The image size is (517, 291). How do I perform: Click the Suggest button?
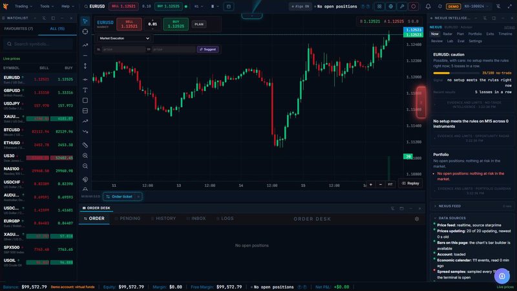[x=207, y=49]
